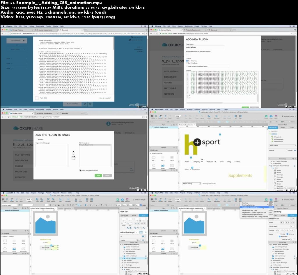This screenshot has width=298, height=275.
Task: Select Vertical layout radio in Publish menu frame
Action: (280, 234)
